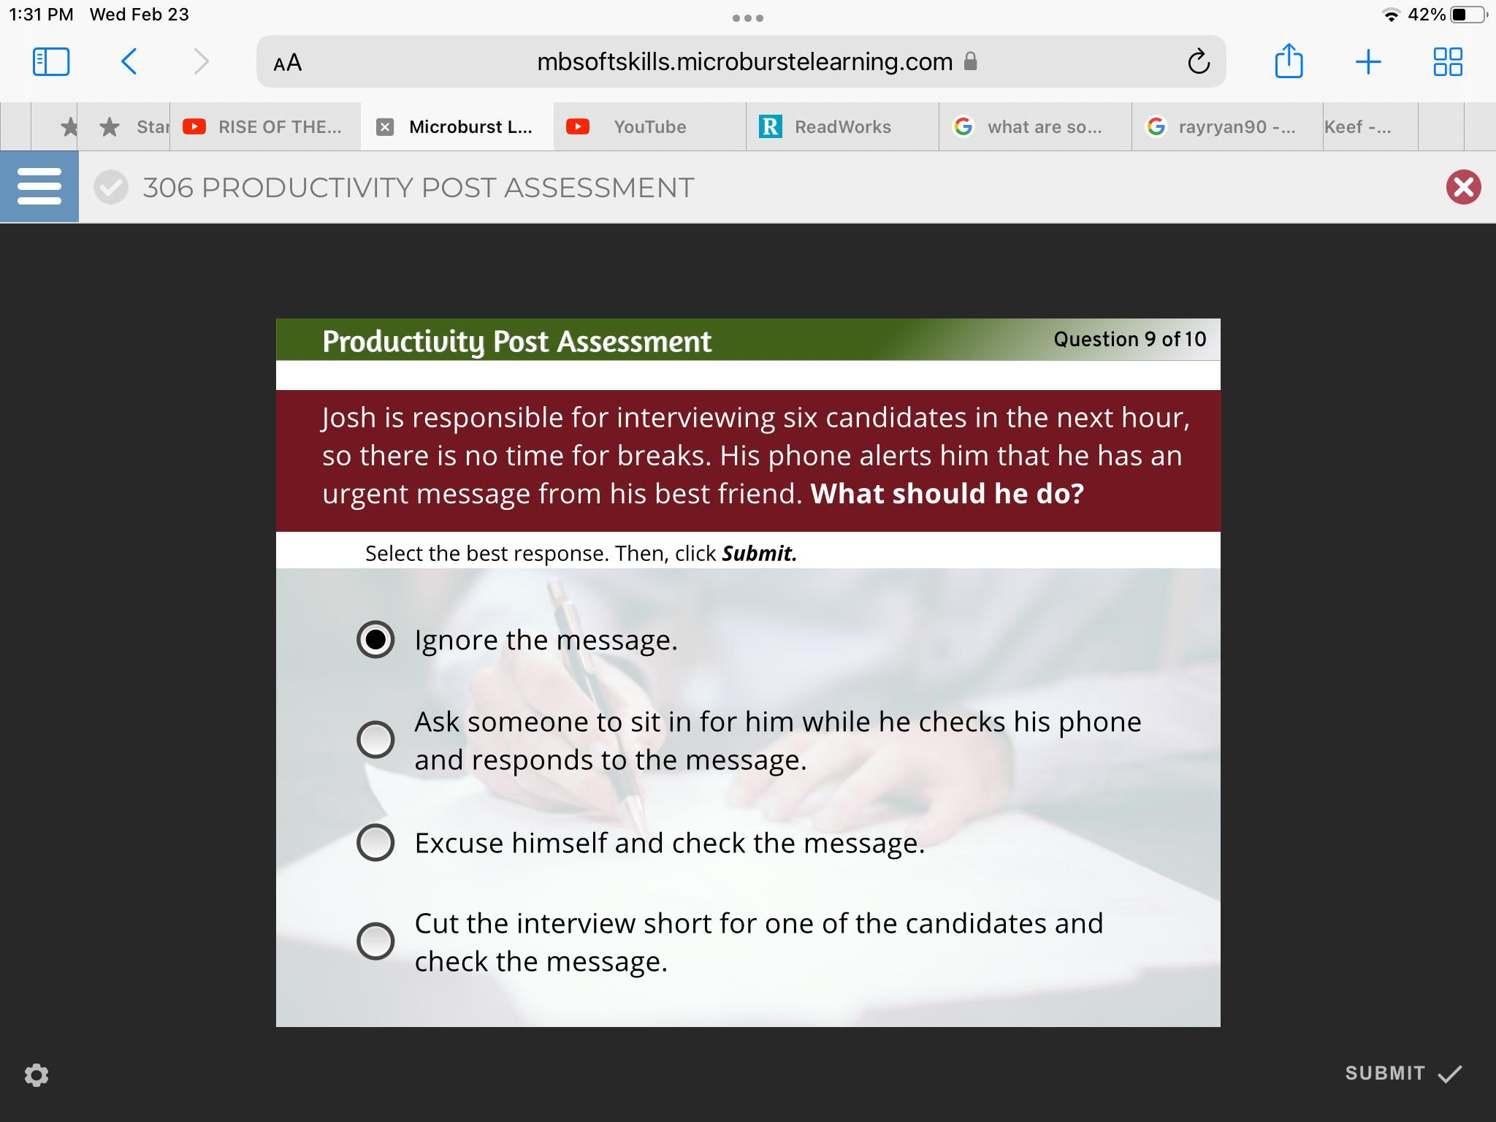Switch to the ReadWorks tab
1496x1122 pixels.
pyautogui.click(x=841, y=127)
